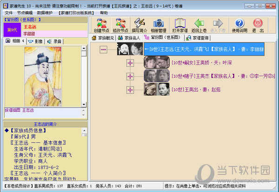Open the 数据维护 menu
Image resolution: width=279 pixels, height=192 pixels.
click(x=45, y=13)
